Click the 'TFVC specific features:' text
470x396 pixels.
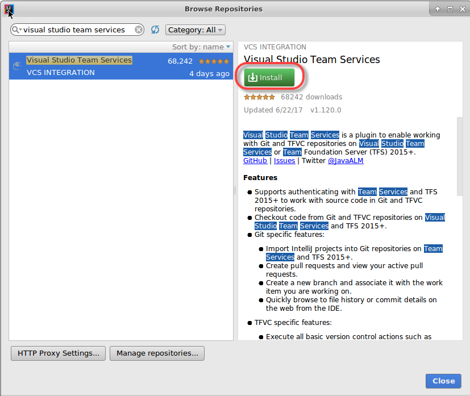[x=293, y=323]
